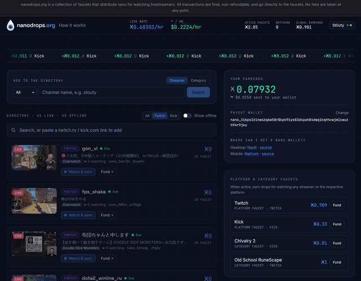Click the Active Faucets value 2.05
The width and height of the screenshot is (361, 281).
tap(251, 27)
